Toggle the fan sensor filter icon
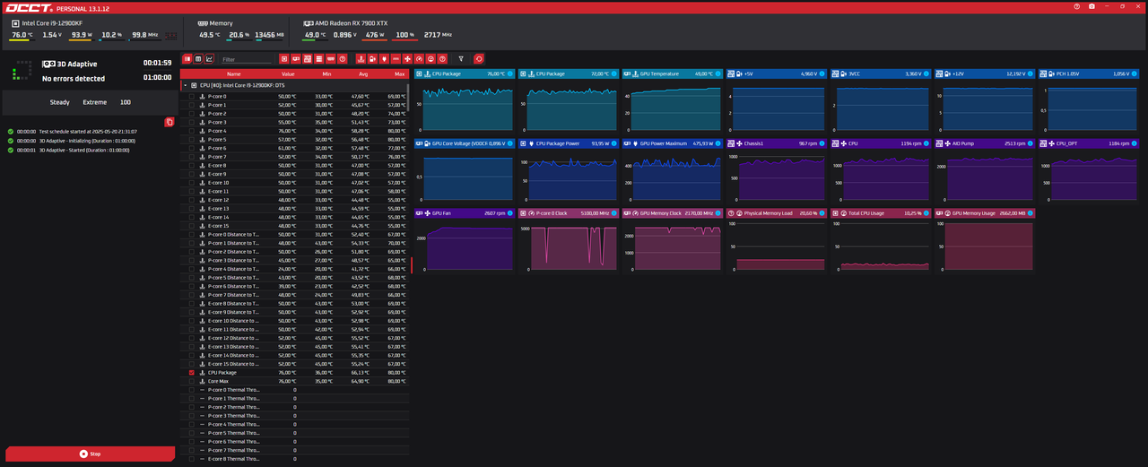Image resolution: width=1148 pixels, height=467 pixels. (407, 59)
